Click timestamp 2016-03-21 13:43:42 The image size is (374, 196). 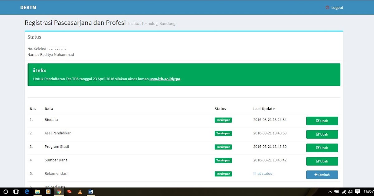click(270, 160)
